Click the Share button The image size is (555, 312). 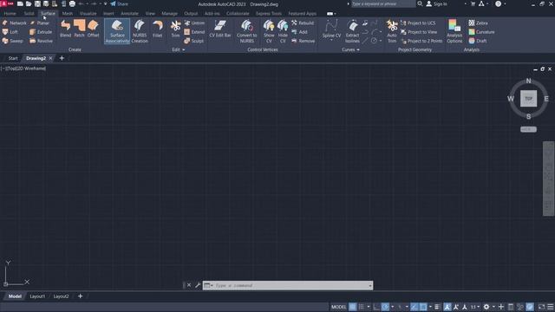coord(120,3)
